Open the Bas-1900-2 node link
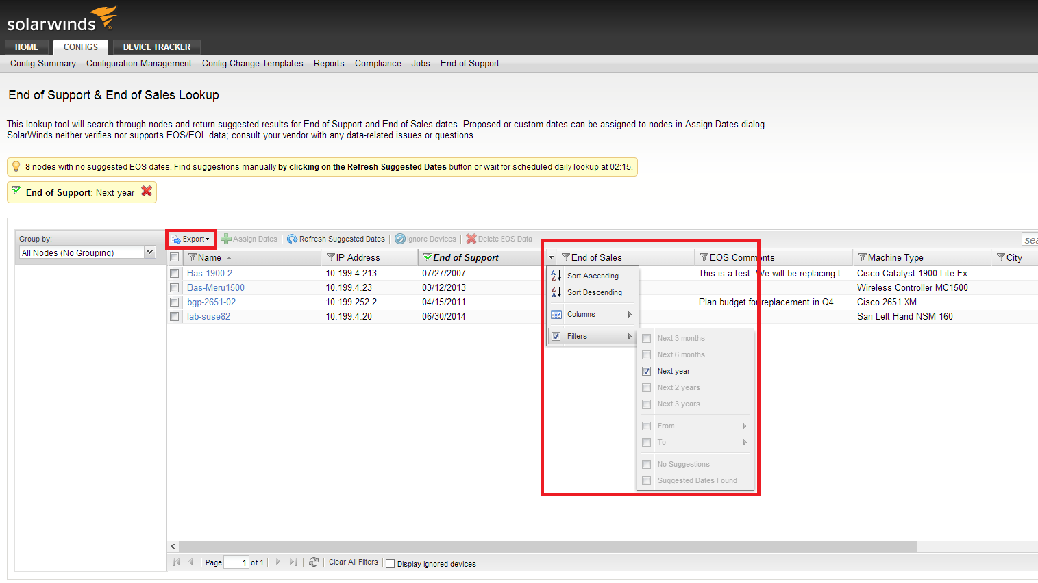 tap(210, 273)
